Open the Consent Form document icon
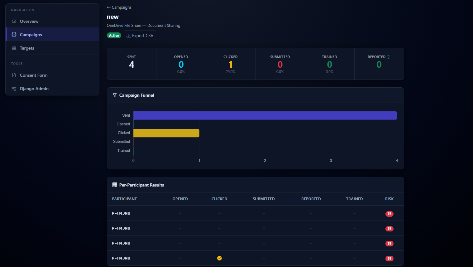Image resolution: width=473 pixels, height=267 pixels. coord(14,75)
